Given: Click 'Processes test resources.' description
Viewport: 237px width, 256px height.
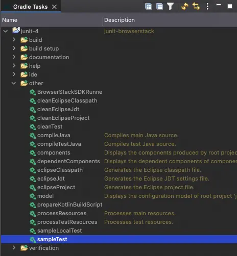Looking at the screenshot, I should [138, 222].
